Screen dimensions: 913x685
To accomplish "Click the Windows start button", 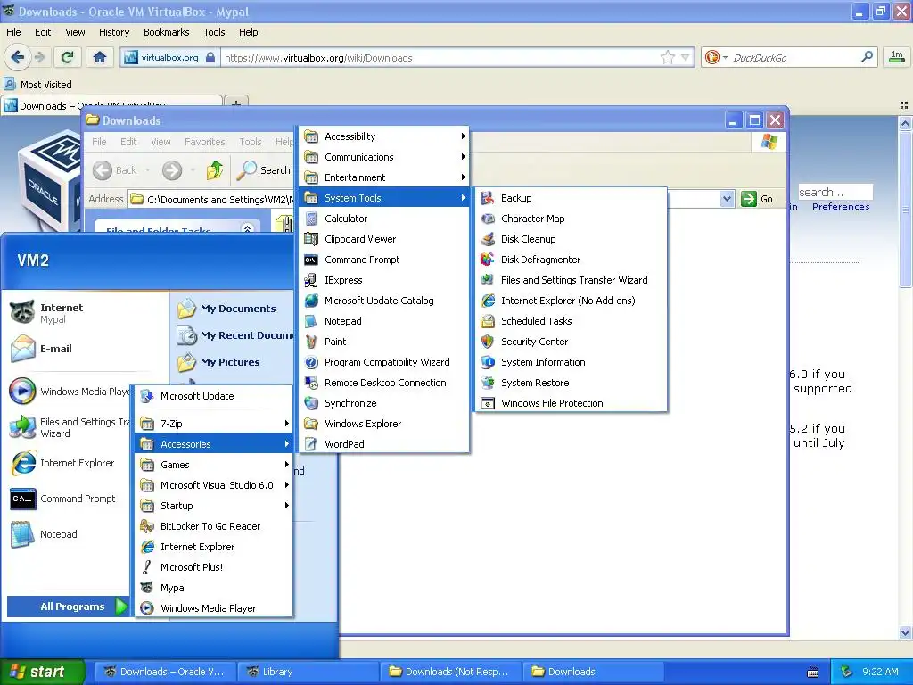I will (x=42, y=672).
